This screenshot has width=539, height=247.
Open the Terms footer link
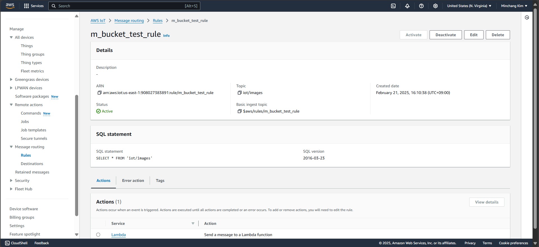[487, 243]
